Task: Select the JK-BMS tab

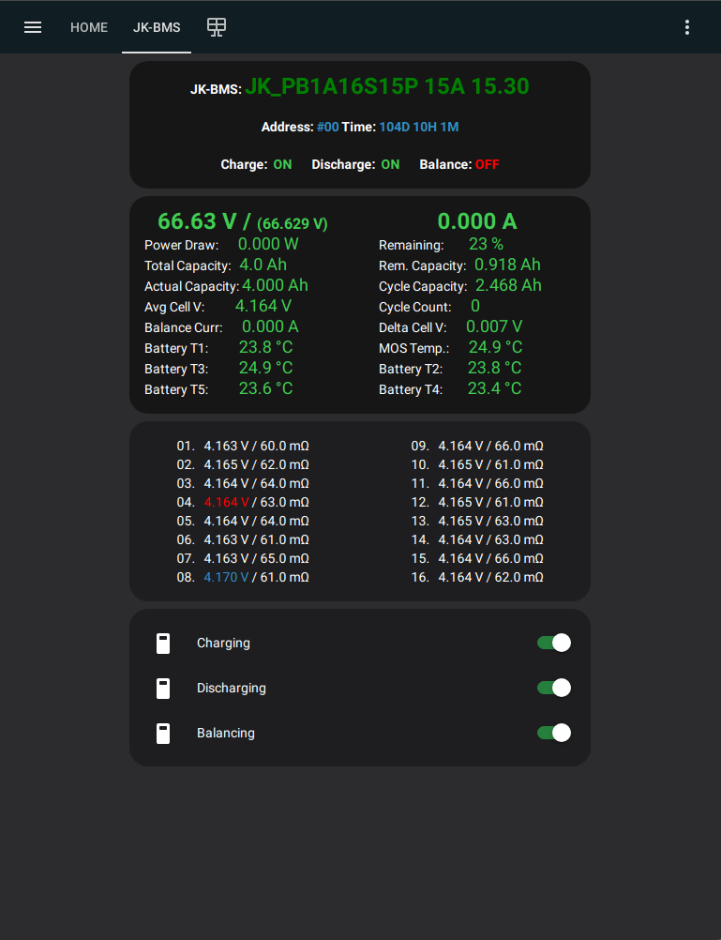Action: click(x=157, y=27)
